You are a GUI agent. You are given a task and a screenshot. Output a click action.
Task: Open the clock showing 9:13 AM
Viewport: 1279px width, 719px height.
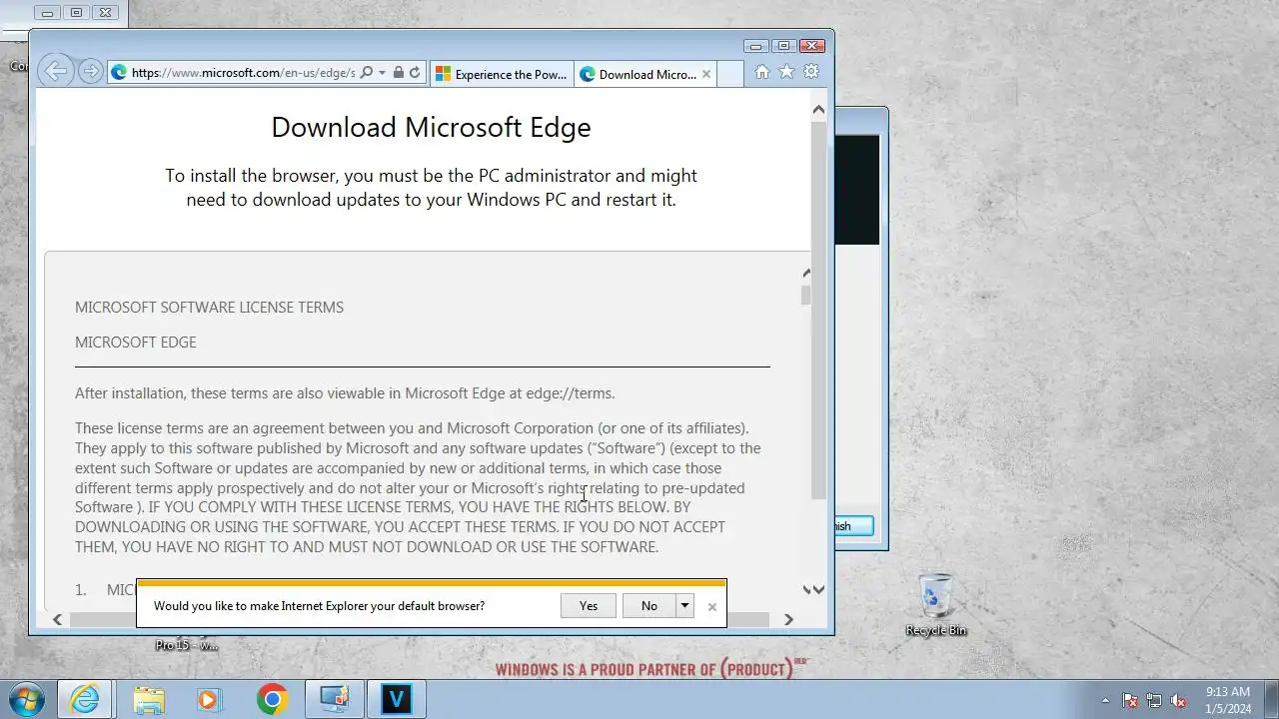1228,699
